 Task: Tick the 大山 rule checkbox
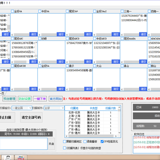tap(95, 66)
